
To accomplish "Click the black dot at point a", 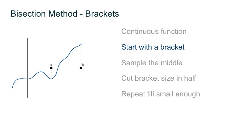I will click(51, 68).
